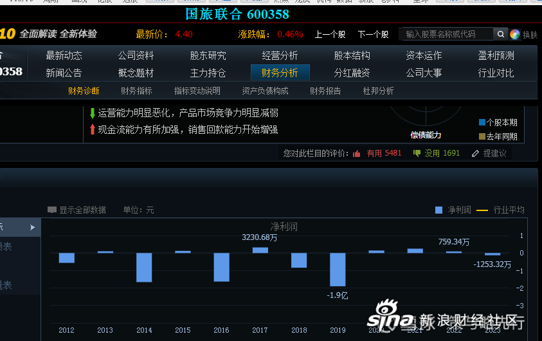This screenshot has width=542, height=341.
Task: Toggle net profit legend square
Action: (438, 210)
